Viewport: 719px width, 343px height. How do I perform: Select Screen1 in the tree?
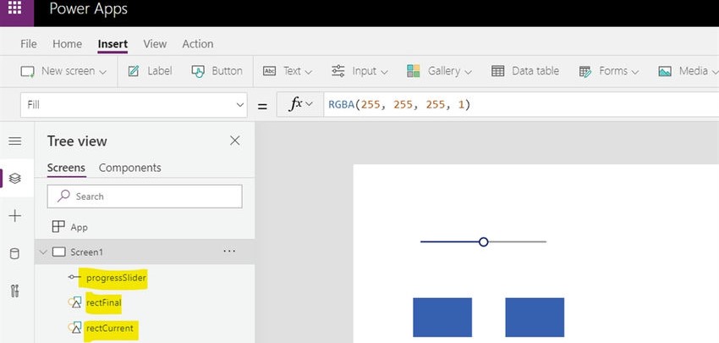86,252
